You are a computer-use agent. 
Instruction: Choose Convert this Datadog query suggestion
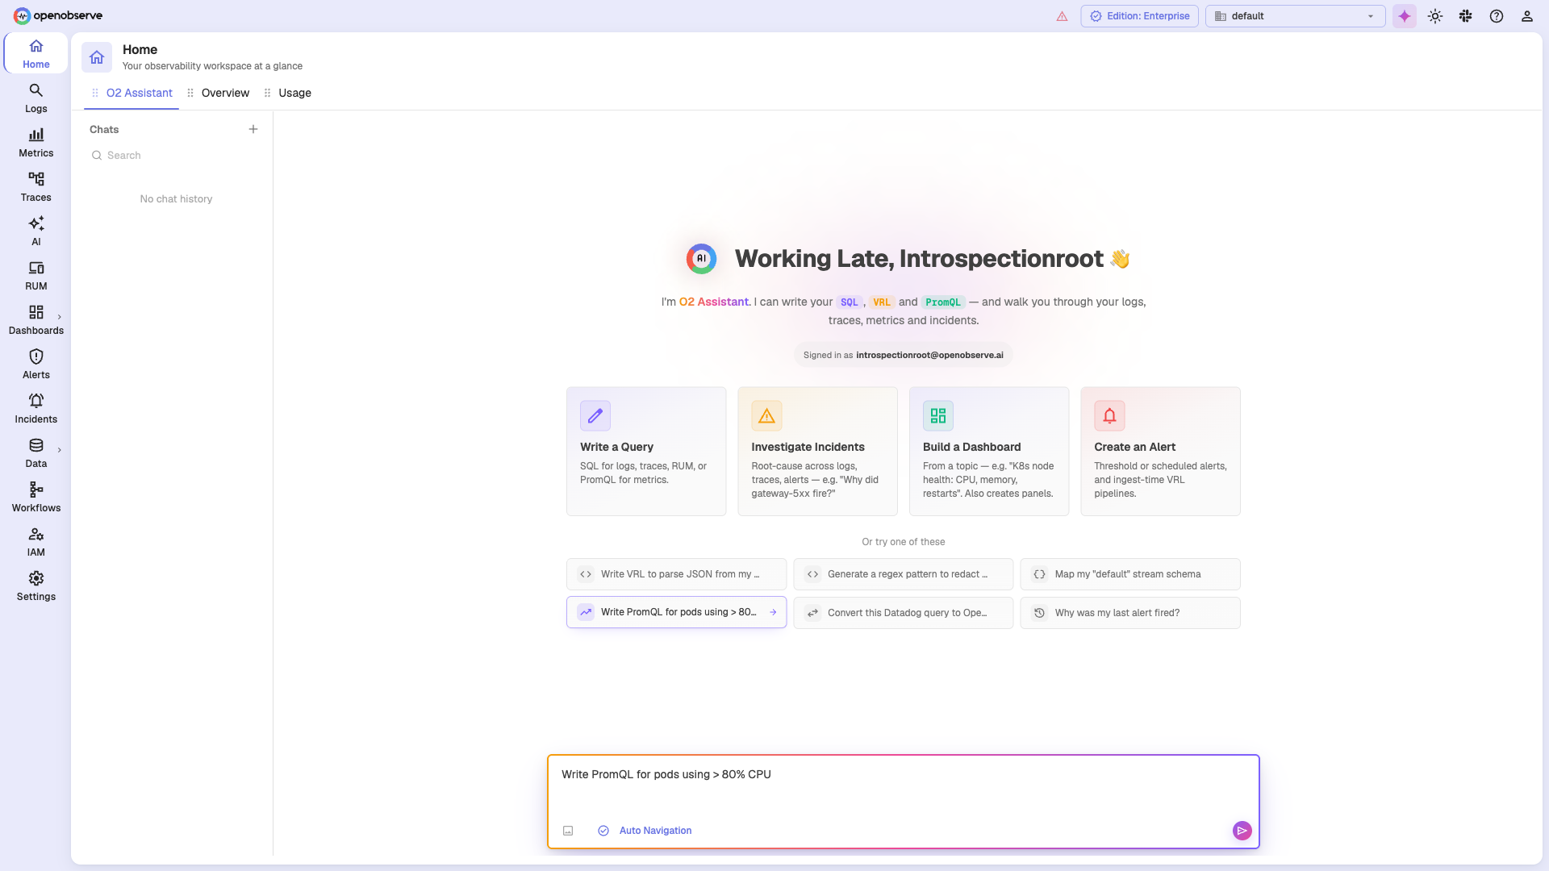point(903,613)
